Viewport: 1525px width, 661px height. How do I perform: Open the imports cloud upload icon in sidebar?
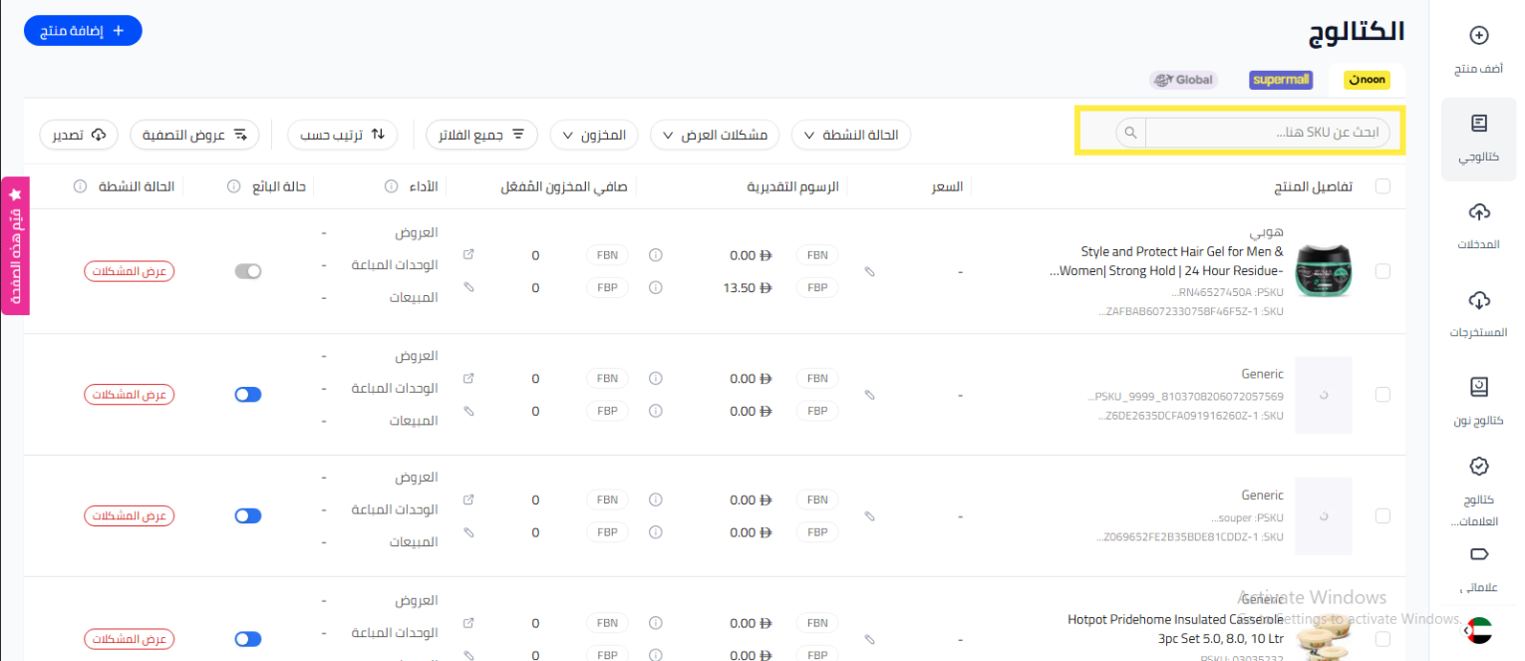[1479, 211]
